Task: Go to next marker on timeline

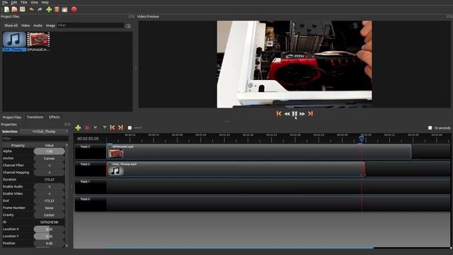Action: click(120, 127)
